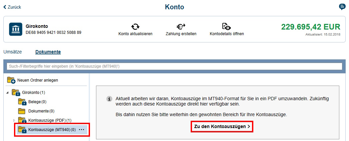The width and height of the screenshot is (349, 141).
Task: Collapse the Girokonto tree node
Action: [x=8, y=93]
